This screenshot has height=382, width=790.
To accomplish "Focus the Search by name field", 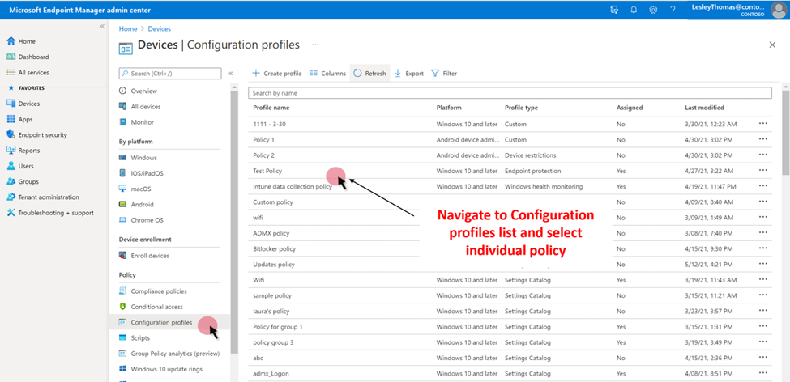I will point(510,93).
